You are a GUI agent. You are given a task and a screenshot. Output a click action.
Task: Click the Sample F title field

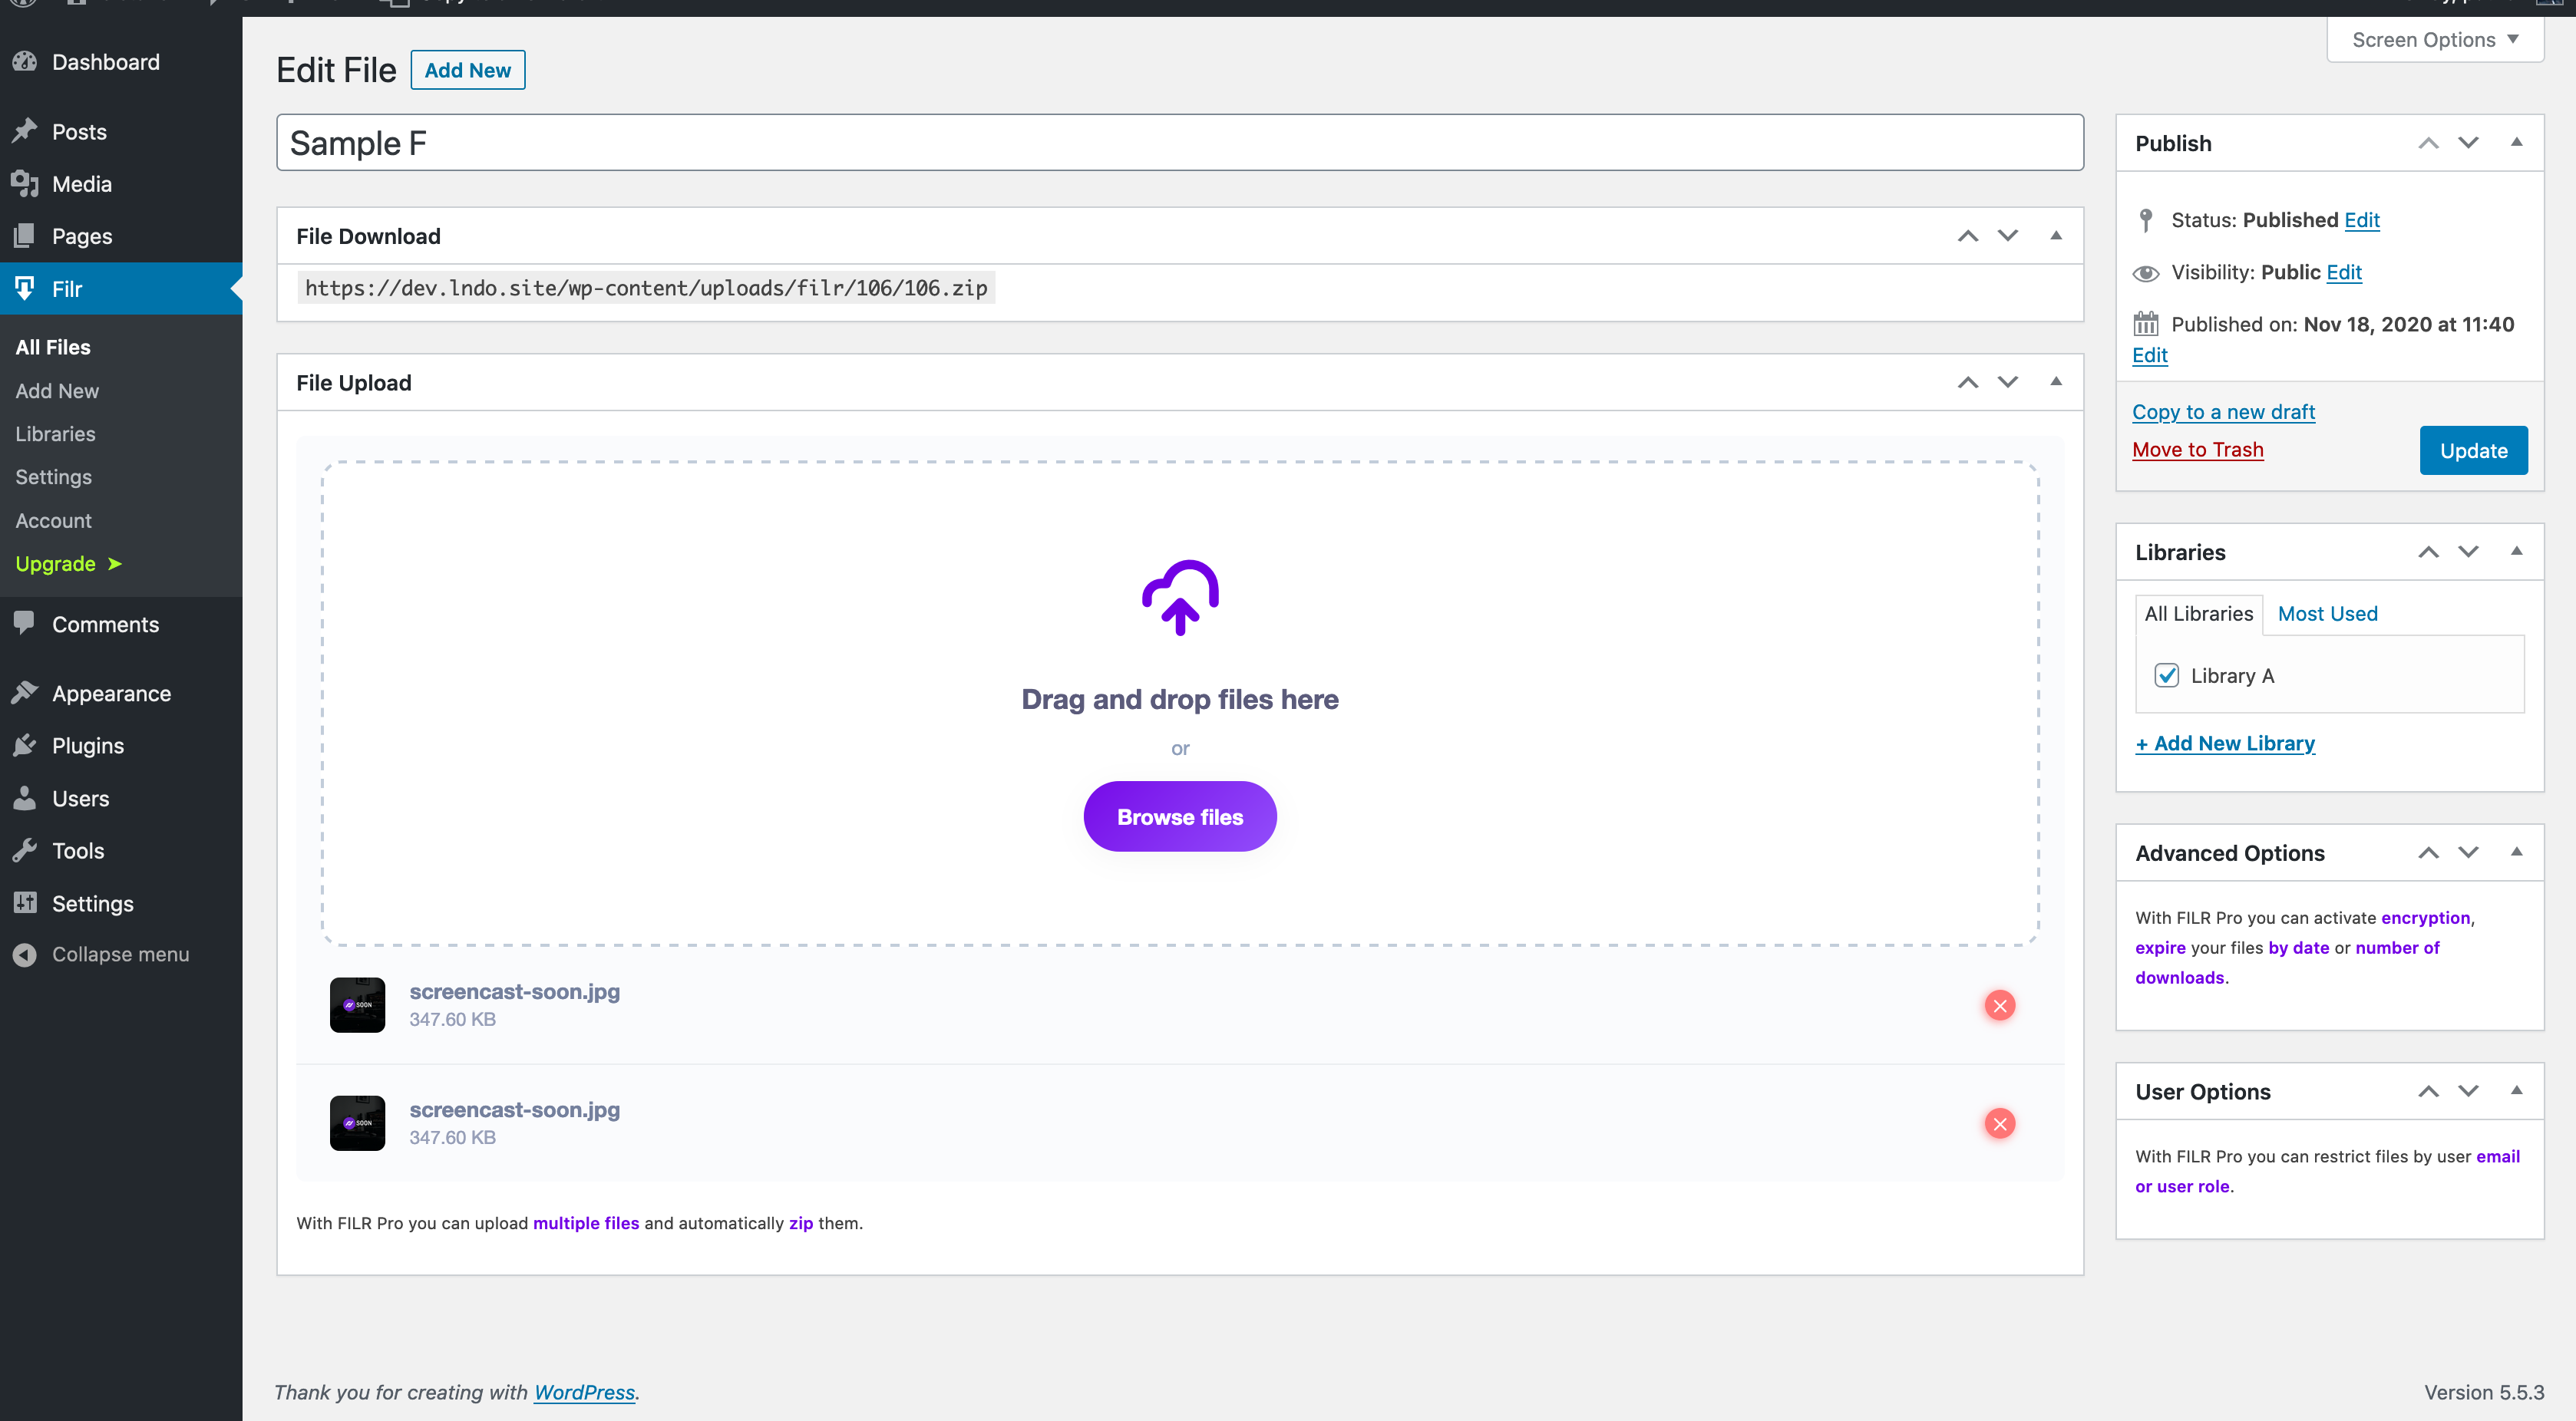point(1180,143)
